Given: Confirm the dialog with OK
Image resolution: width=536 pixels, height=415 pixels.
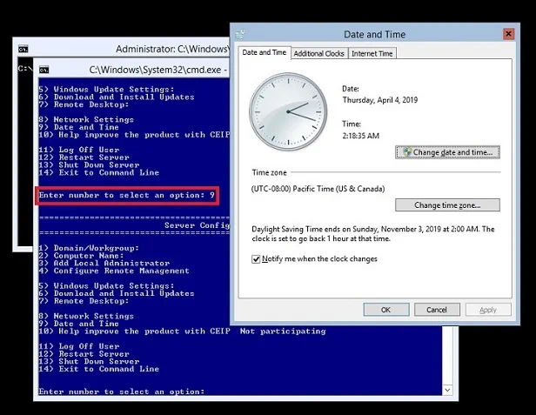Looking at the screenshot, I should [x=385, y=309].
